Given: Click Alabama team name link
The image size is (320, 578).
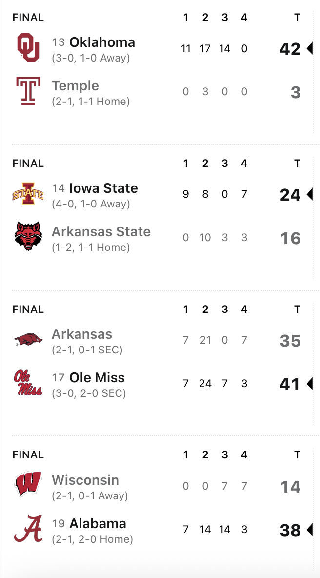Looking at the screenshot, I should [x=98, y=524].
